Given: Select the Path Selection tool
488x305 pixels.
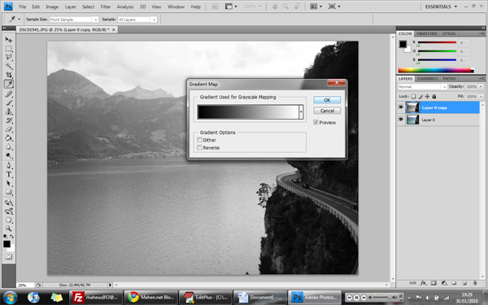Looking at the screenshot, I should click(8, 183).
